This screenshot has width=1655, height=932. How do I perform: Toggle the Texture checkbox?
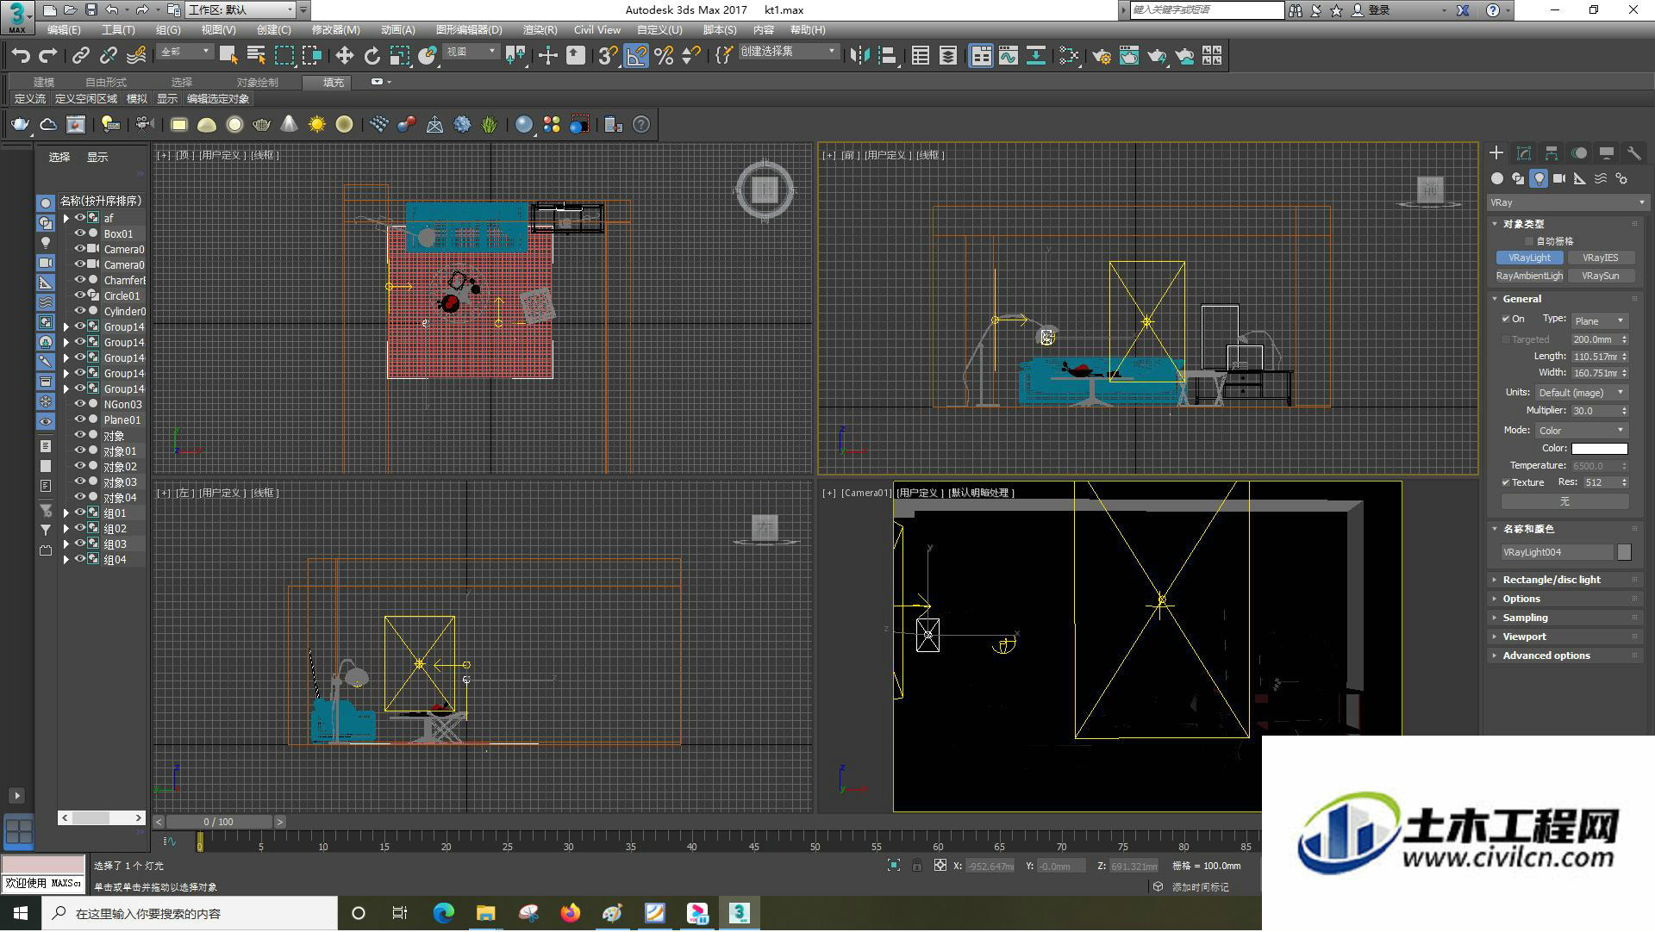coord(1506,482)
